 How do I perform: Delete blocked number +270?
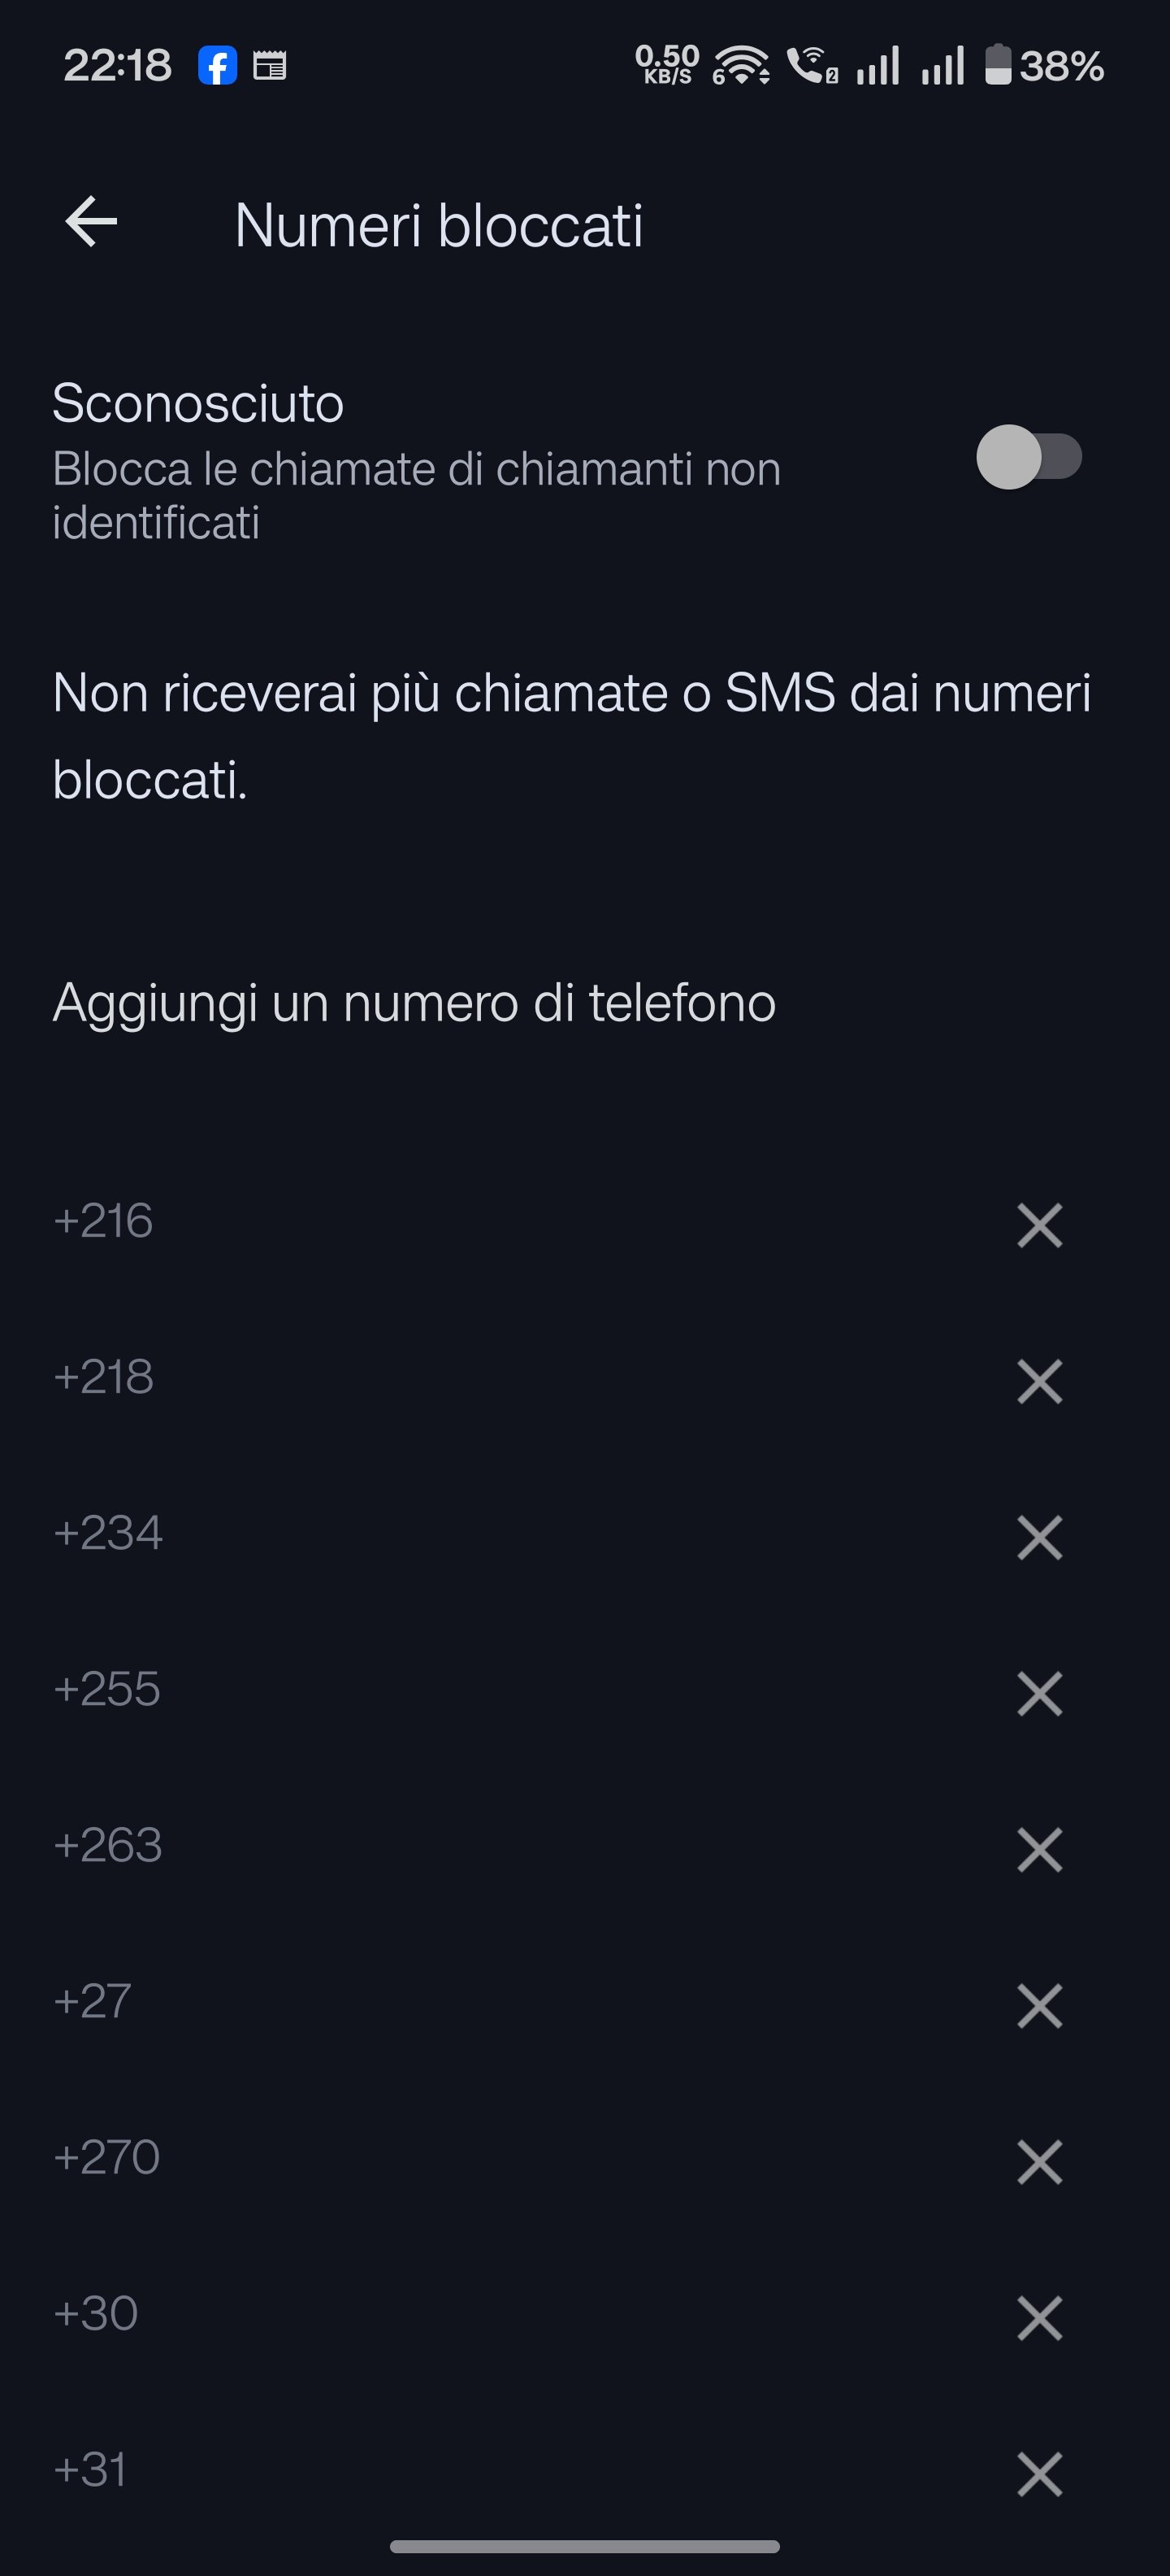(x=1039, y=2161)
